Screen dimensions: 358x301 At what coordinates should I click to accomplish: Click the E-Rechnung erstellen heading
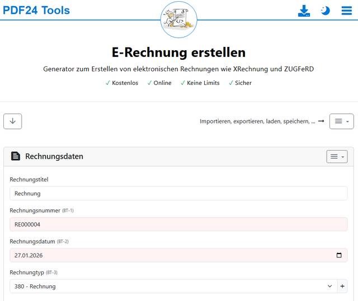point(178,52)
